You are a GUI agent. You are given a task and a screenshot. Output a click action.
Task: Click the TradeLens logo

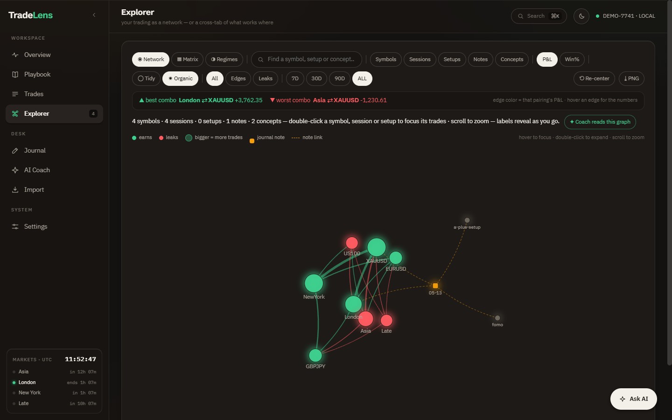pos(30,15)
